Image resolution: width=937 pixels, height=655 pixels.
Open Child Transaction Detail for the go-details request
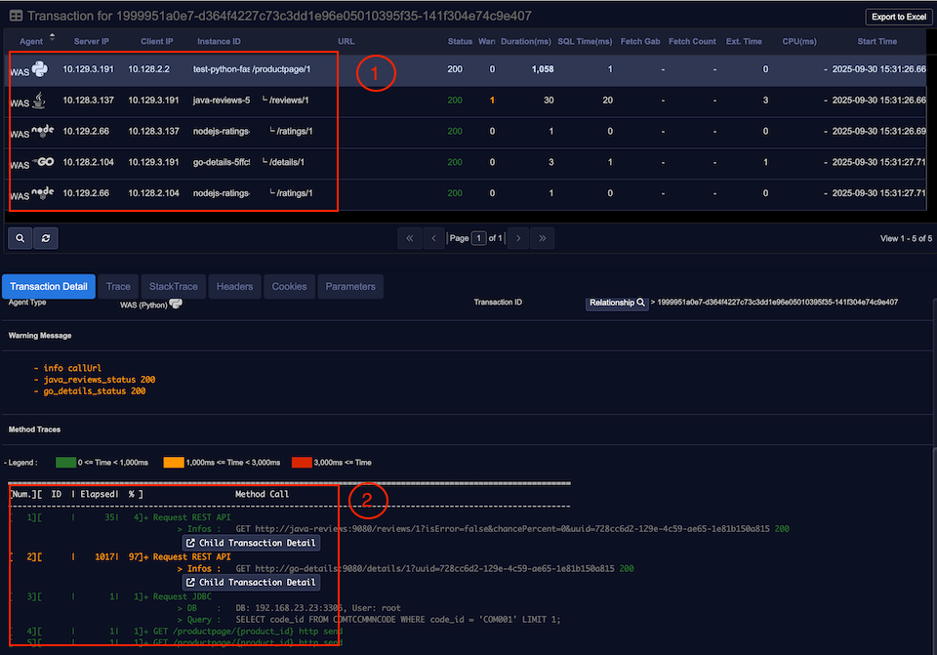click(251, 583)
